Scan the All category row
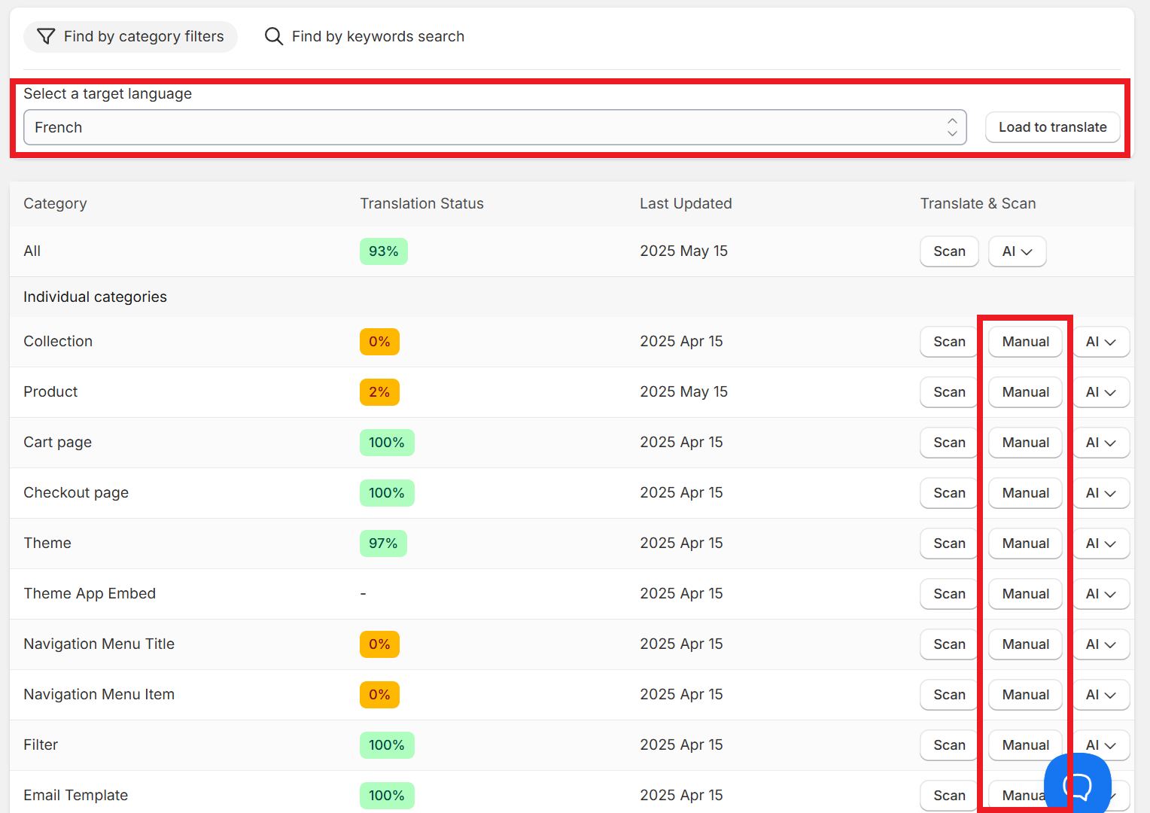This screenshot has width=1150, height=813. click(x=949, y=251)
